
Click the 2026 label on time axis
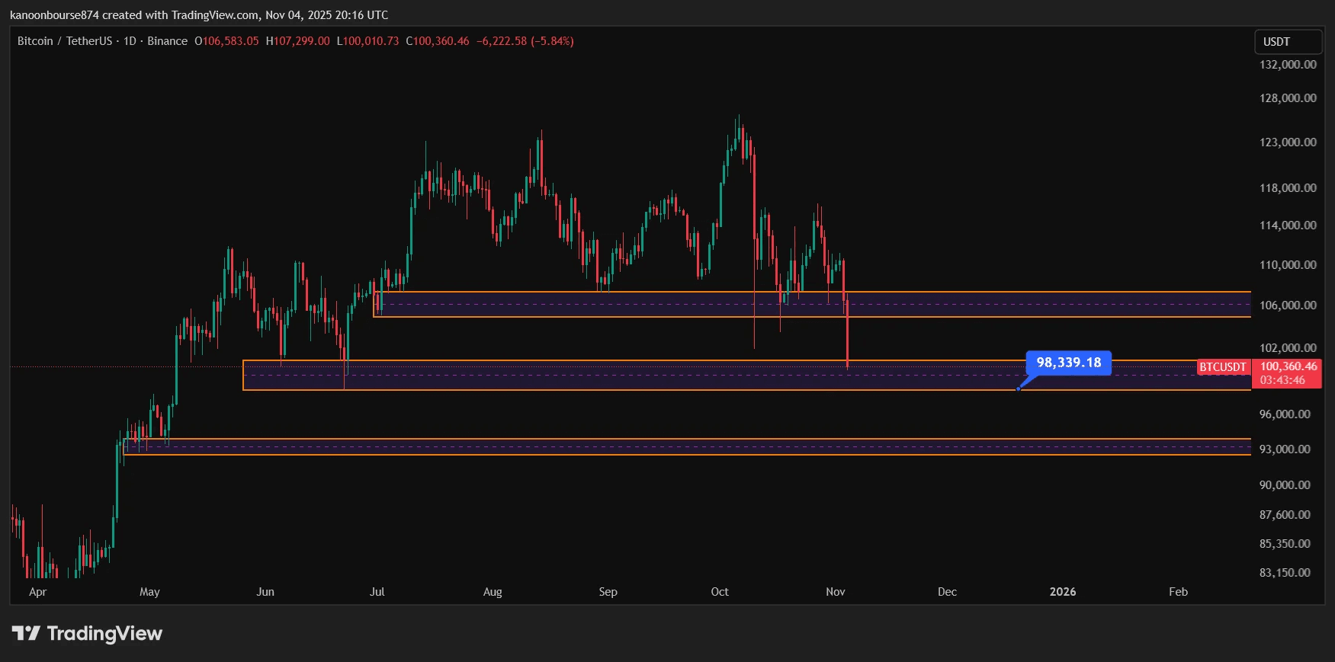[x=1062, y=592]
